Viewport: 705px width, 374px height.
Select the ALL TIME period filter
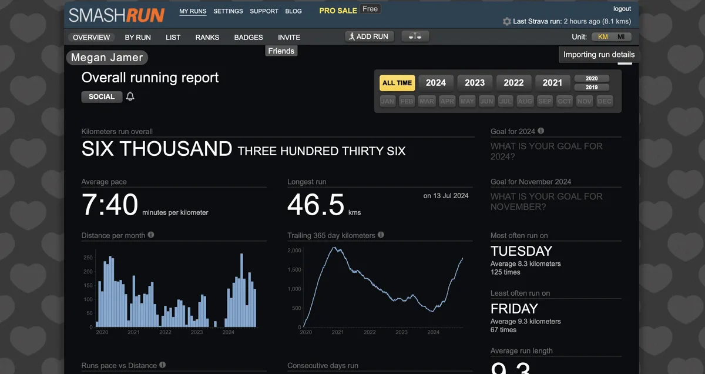(397, 83)
